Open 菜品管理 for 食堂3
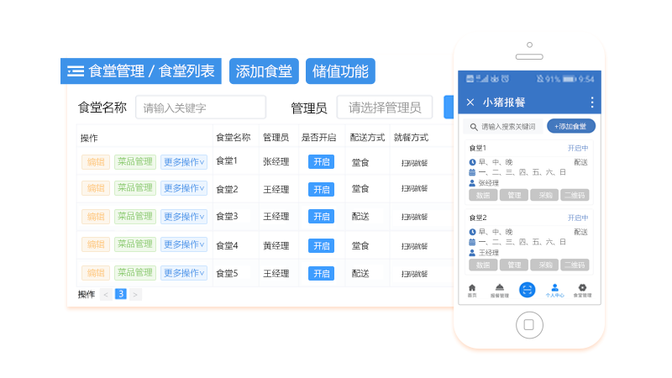 [x=135, y=217]
